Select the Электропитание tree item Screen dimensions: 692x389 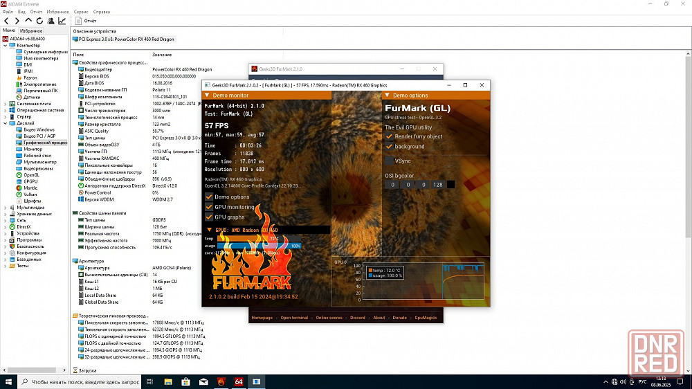[x=36, y=84]
